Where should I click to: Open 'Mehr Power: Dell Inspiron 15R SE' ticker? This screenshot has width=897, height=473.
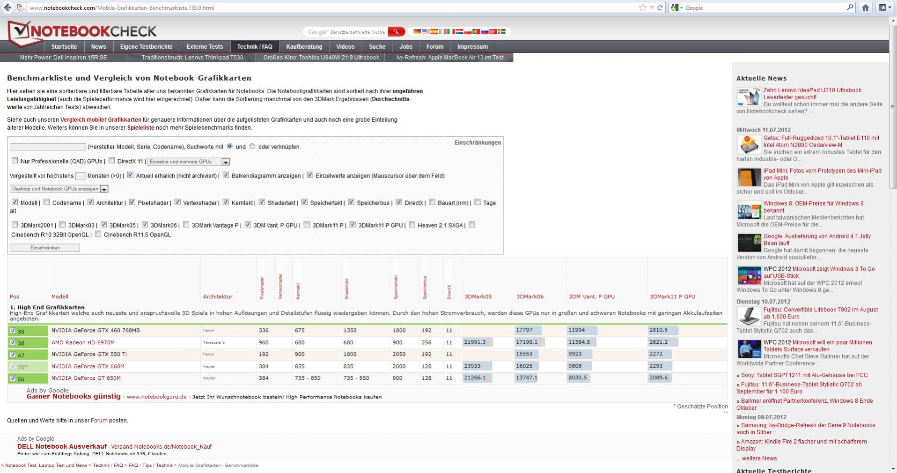63,58
